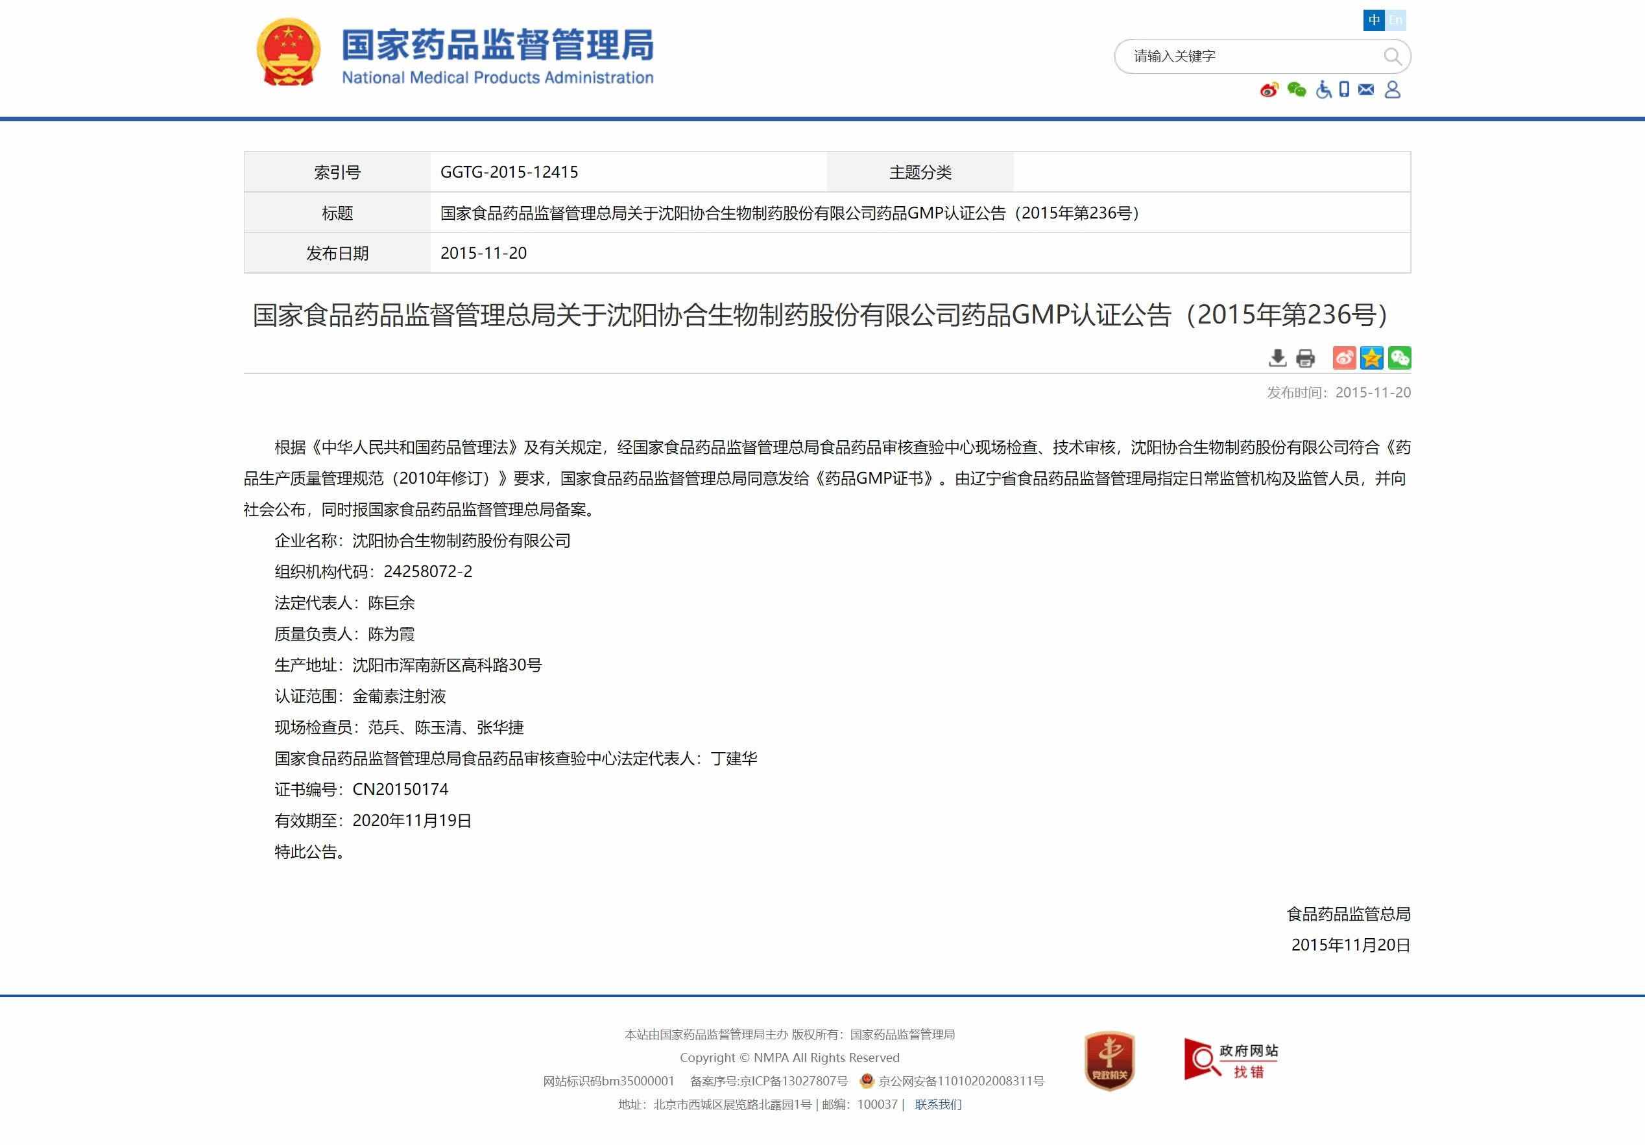Click the 主题分类 header cell
Screen dimensions: 1645x1145
click(x=920, y=172)
